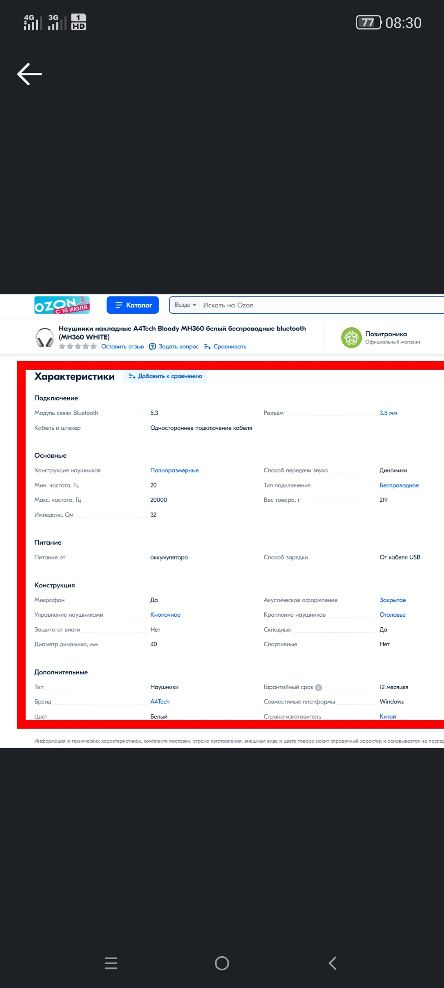444x988 pixels.
Task: Select the '12 месяцев' warranty value
Action: [x=394, y=687]
